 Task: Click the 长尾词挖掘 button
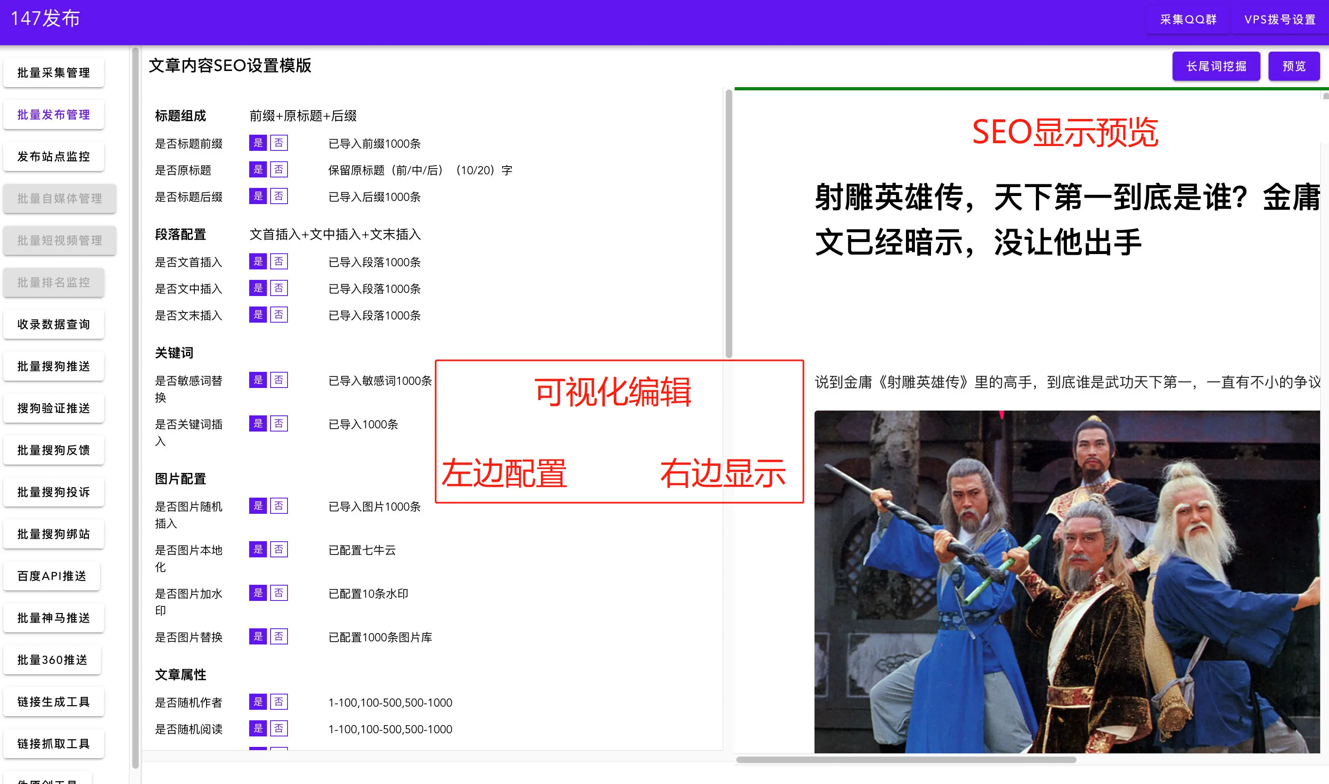[1215, 65]
